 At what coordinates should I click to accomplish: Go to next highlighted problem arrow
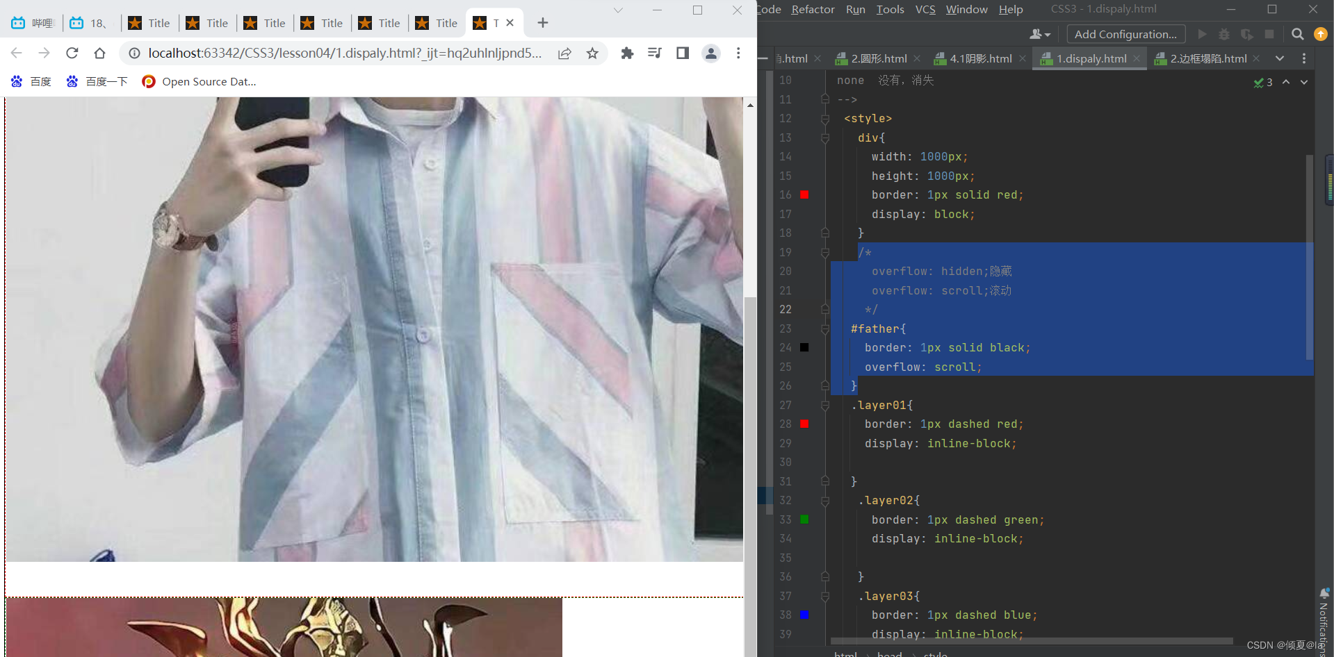click(1304, 82)
